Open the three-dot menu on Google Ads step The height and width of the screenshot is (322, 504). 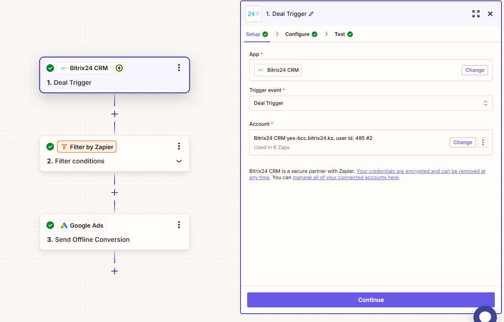[x=179, y=225]
